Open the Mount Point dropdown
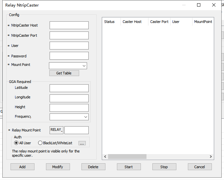Viewport: 224px width, 180px height. (68, 66)
